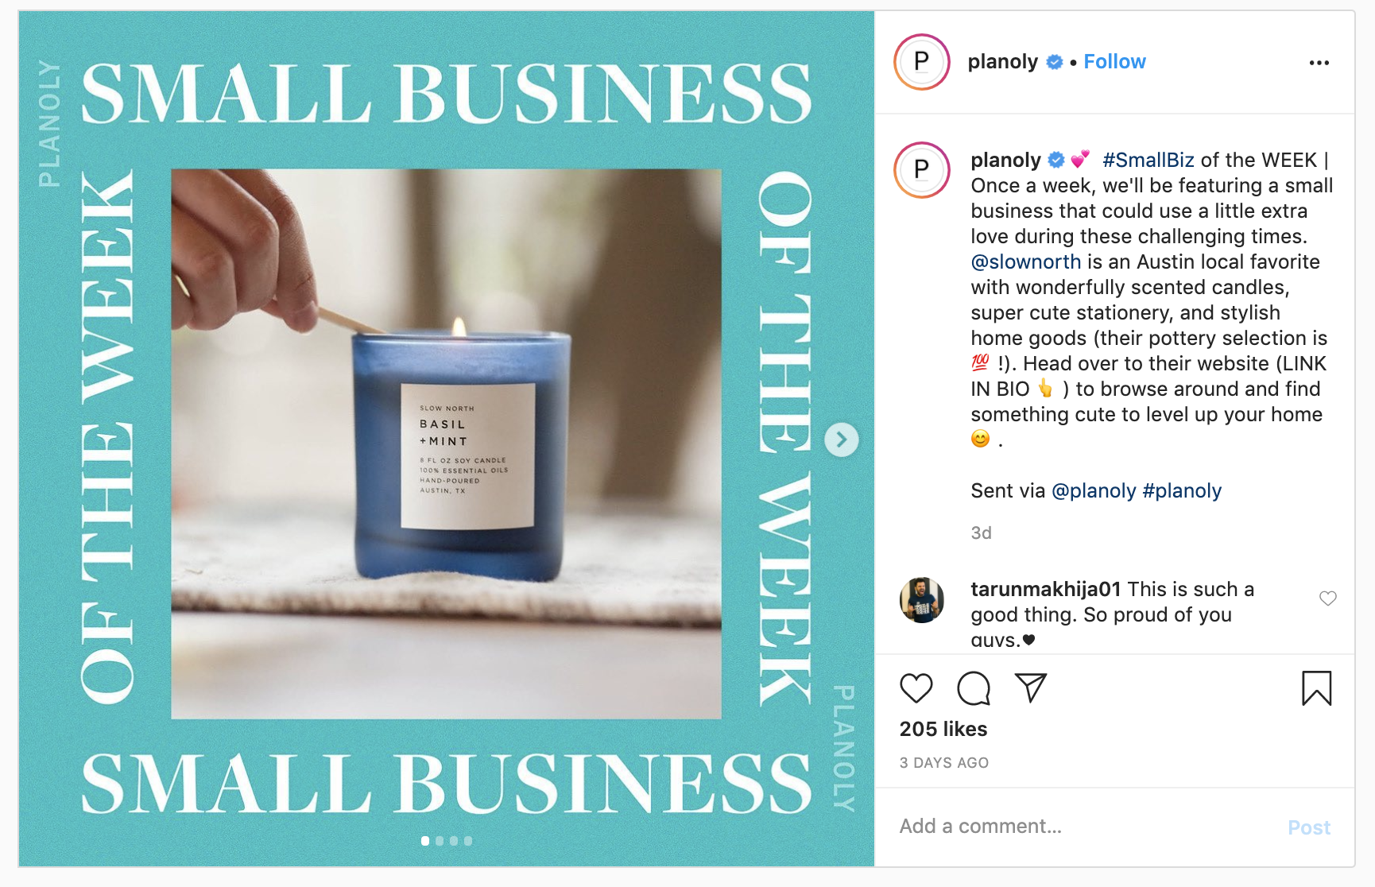The width and height of the screenshot is (1375, 887).
Task: Advance carousel with the next arrow
Action: coord(842,440)
